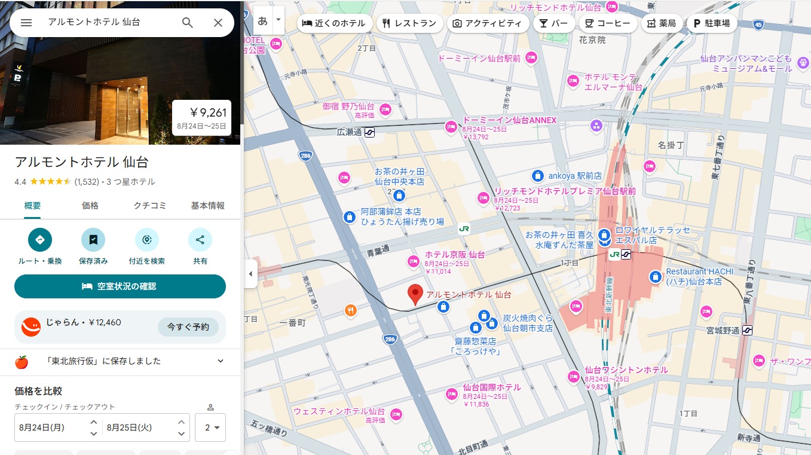Open the じゃらん ¥12,460 offer
This screenshot has width=811, height=455.
coord(120,327)
